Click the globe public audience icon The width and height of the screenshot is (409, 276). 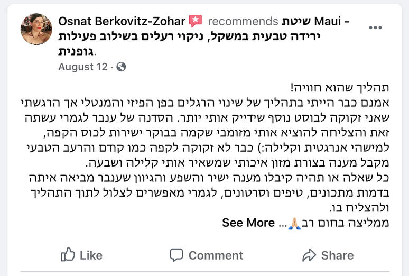coord(121,67)
